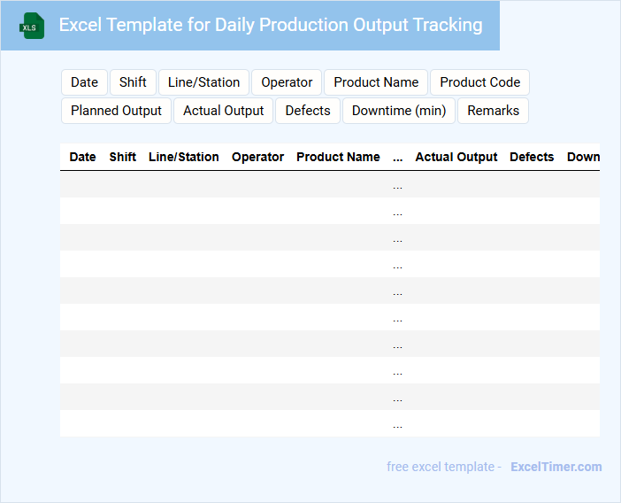Image resolution: width=621 pixels, height=503 pixels.
Task: Select the Shift tag
Action: click(133, 82)
